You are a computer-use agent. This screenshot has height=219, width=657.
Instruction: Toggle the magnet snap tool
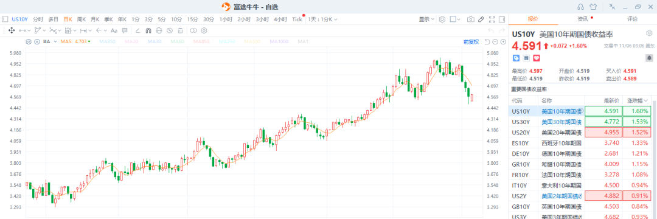point(148,30)
